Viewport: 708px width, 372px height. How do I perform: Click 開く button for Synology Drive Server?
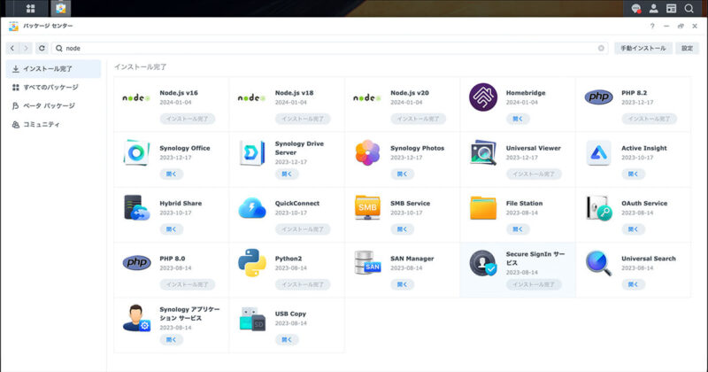coord(287,174)
